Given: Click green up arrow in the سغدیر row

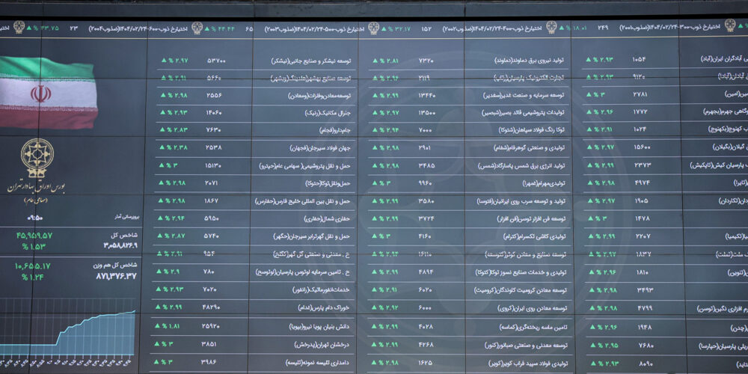Looking at the screenshot, I should [x=375, y=95].
